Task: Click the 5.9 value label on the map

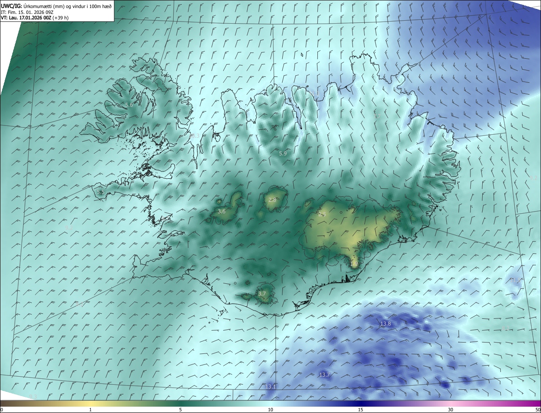Action: click(283, 154)
